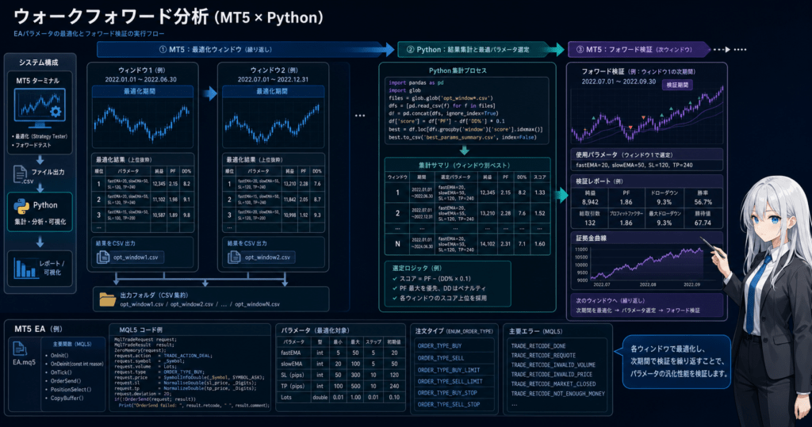Click the bar chart icon beside レポート/可視化

[25, 267]
